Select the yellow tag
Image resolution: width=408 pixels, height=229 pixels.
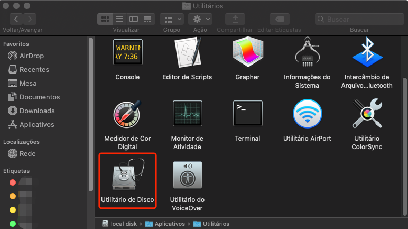13,210
